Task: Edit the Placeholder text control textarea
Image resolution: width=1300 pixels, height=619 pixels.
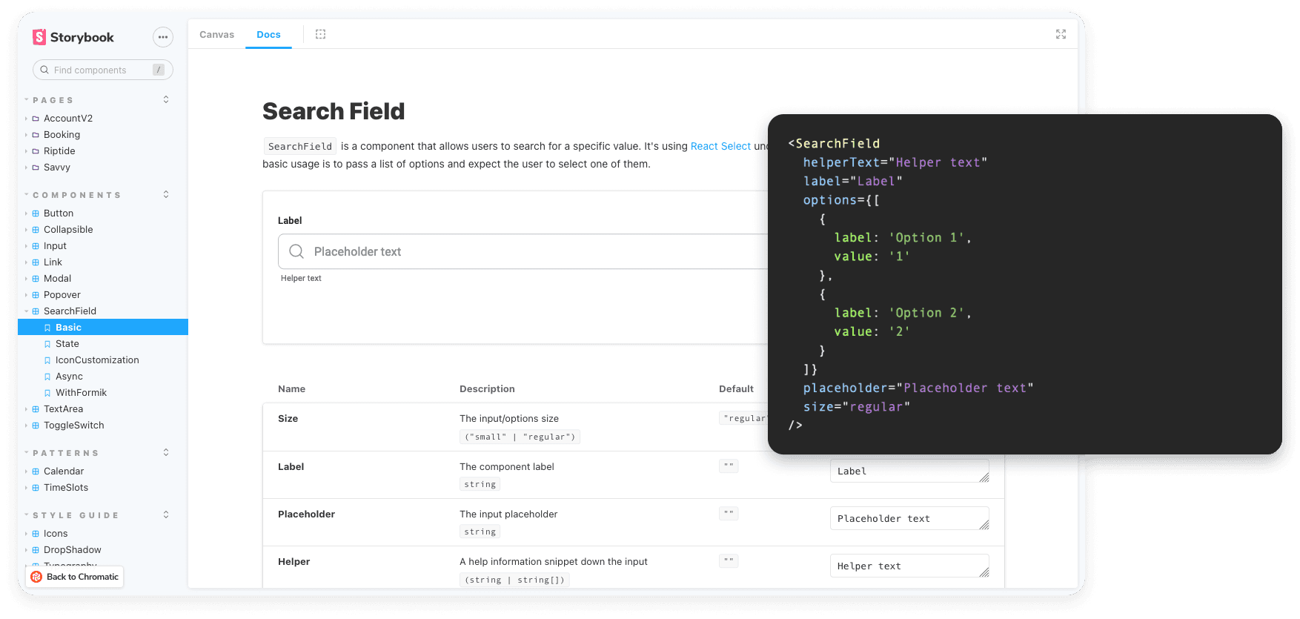Action: (x=909, y=518)
